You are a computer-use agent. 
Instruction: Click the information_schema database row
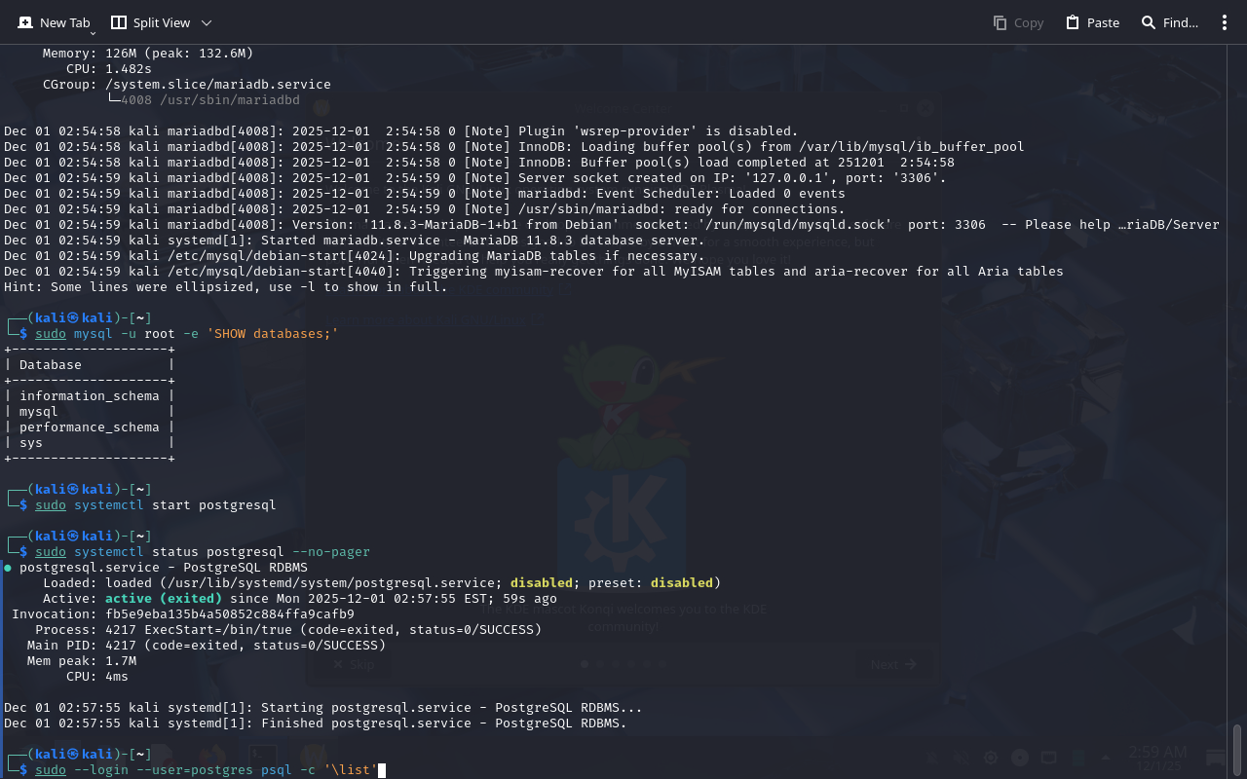89,396
